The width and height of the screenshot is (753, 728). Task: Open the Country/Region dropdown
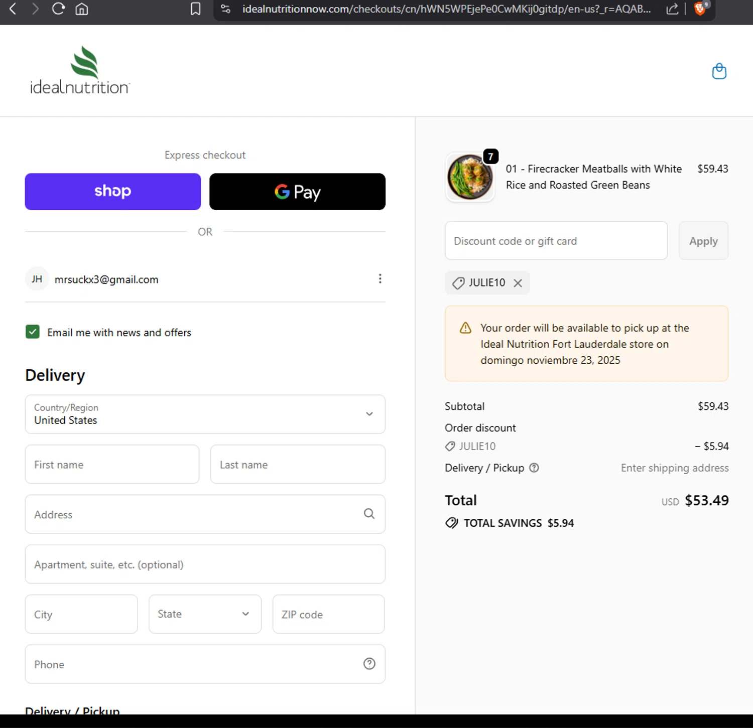click(x=205, y=414)
